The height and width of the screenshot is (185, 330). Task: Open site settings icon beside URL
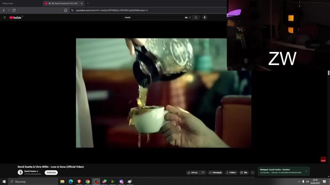coord(72,10)
